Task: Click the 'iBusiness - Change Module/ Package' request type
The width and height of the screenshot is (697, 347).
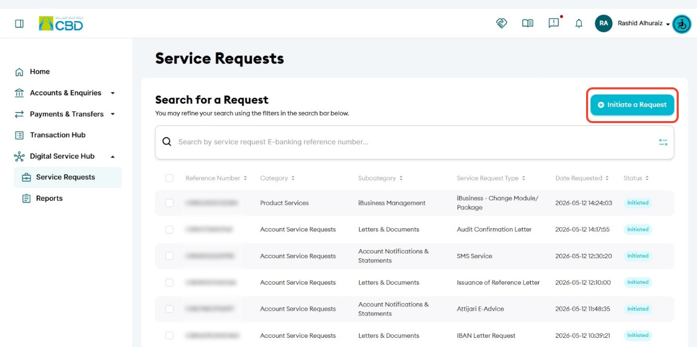Action: click(498, 203)
